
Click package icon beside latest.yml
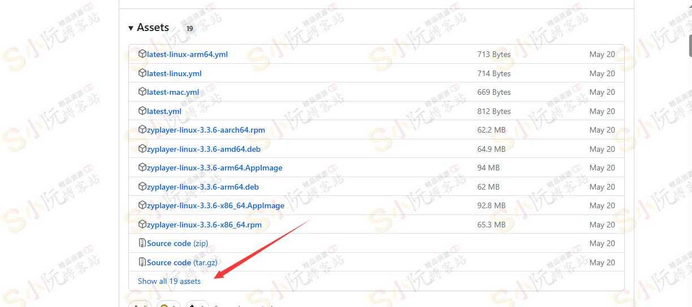[142, 111]
